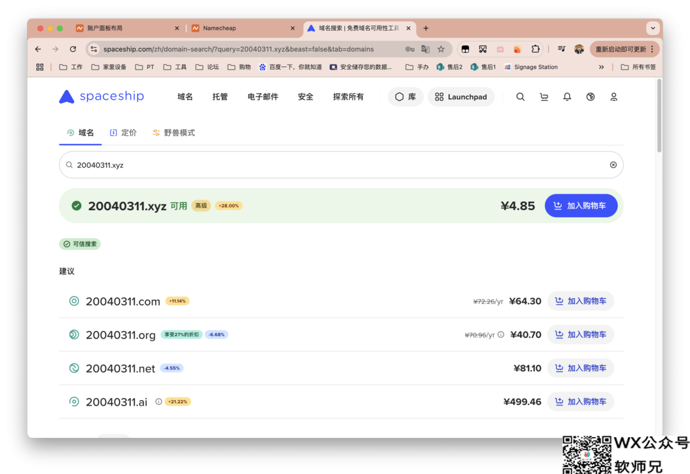
Task: Click the password key icon in address bar
Action: tap(410, 49)
